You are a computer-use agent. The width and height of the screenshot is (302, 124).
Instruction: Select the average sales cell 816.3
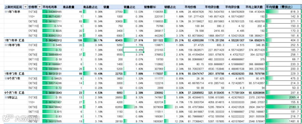283,12
